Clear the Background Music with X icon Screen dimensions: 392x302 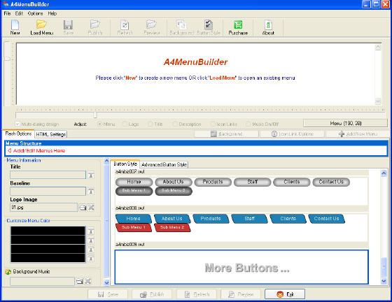coord(87,281)
